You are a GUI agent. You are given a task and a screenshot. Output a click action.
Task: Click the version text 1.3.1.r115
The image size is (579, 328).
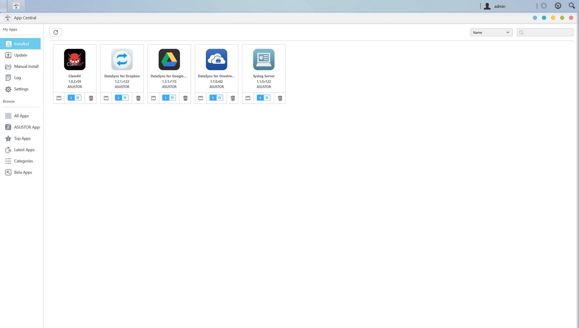point(169,82)
